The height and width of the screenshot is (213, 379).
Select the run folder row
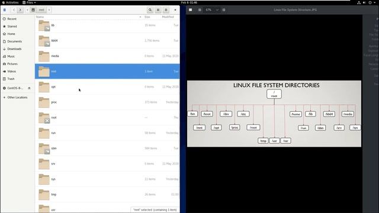[x=107, y=133]
